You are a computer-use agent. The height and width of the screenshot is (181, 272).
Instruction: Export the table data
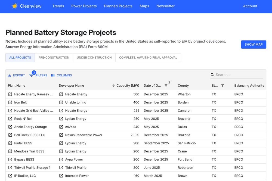click(16, 75)
